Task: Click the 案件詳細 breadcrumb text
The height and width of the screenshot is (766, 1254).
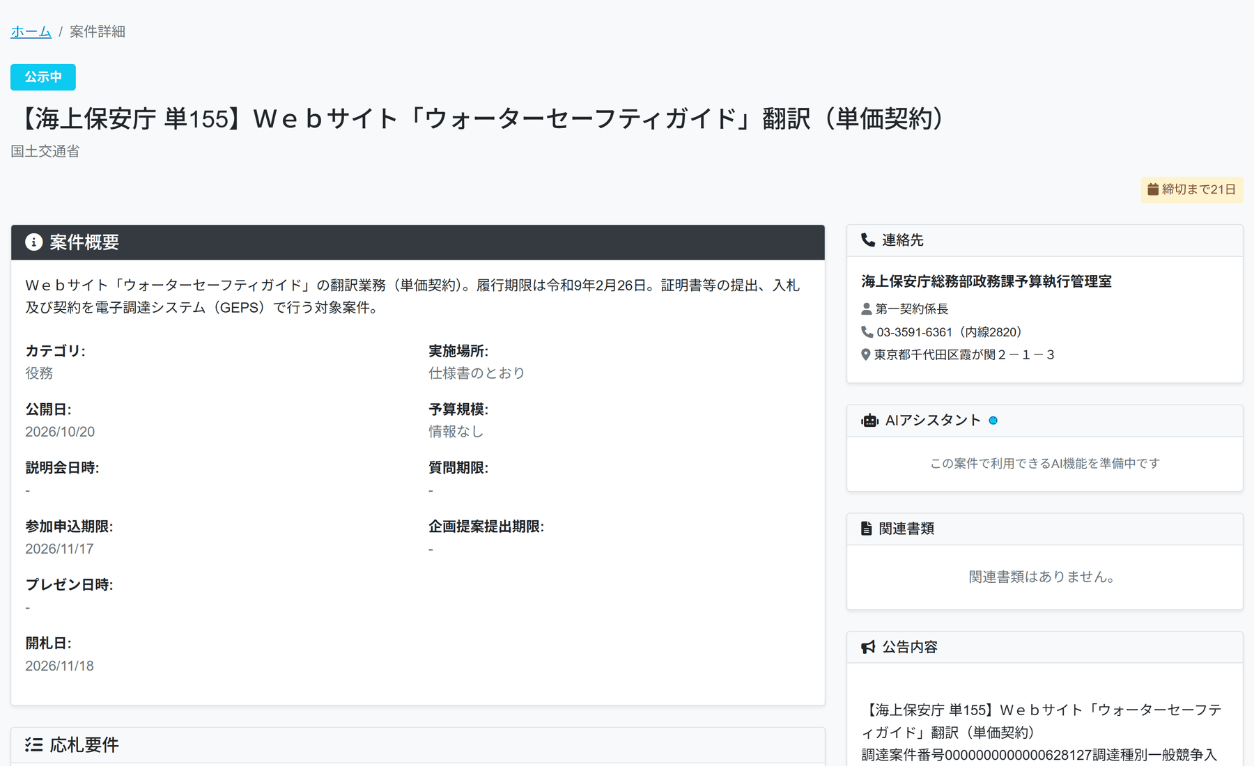Action: (98, 31)
